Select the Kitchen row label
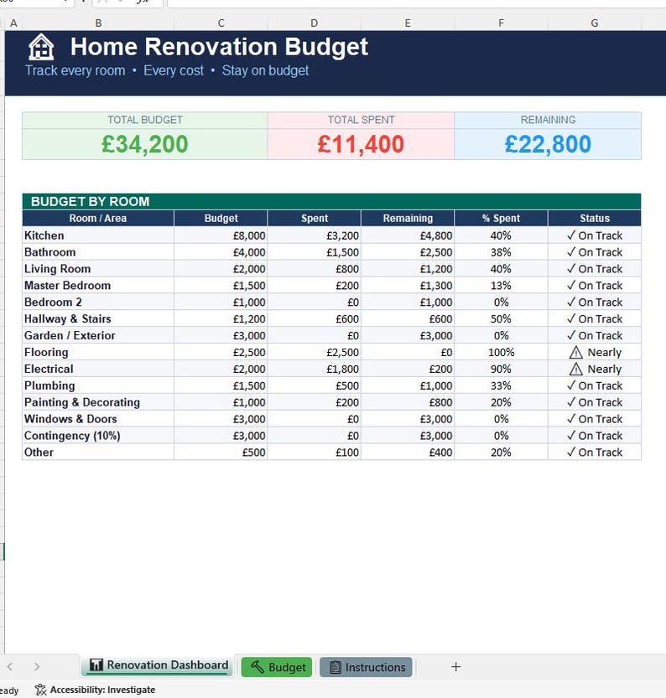Viewport: 666px width, 698px height. pos(98,235)
